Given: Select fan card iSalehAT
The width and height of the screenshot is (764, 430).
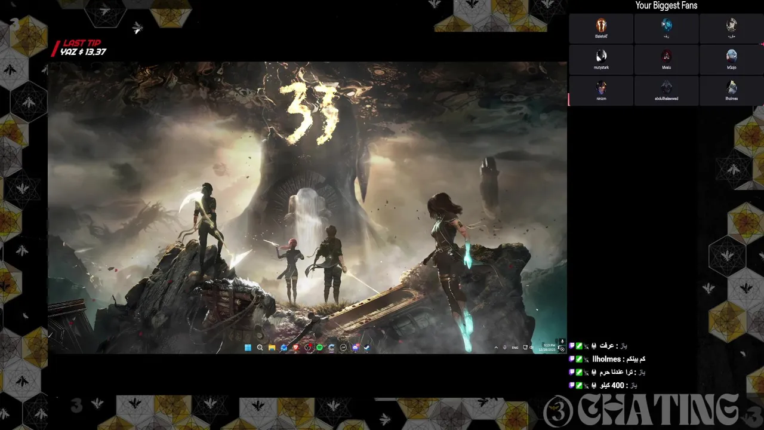Looking at the screenshot, I should [x=601, y=28].
